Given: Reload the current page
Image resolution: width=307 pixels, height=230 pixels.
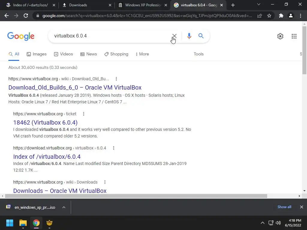Looking at the screenshot, I should click(x=26, y=16).
